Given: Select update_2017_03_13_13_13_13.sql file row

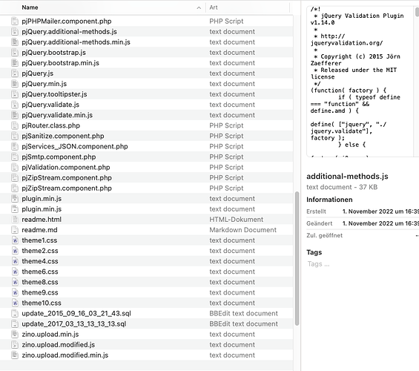Looking at the screenshot, I should (x=146, y=324).
